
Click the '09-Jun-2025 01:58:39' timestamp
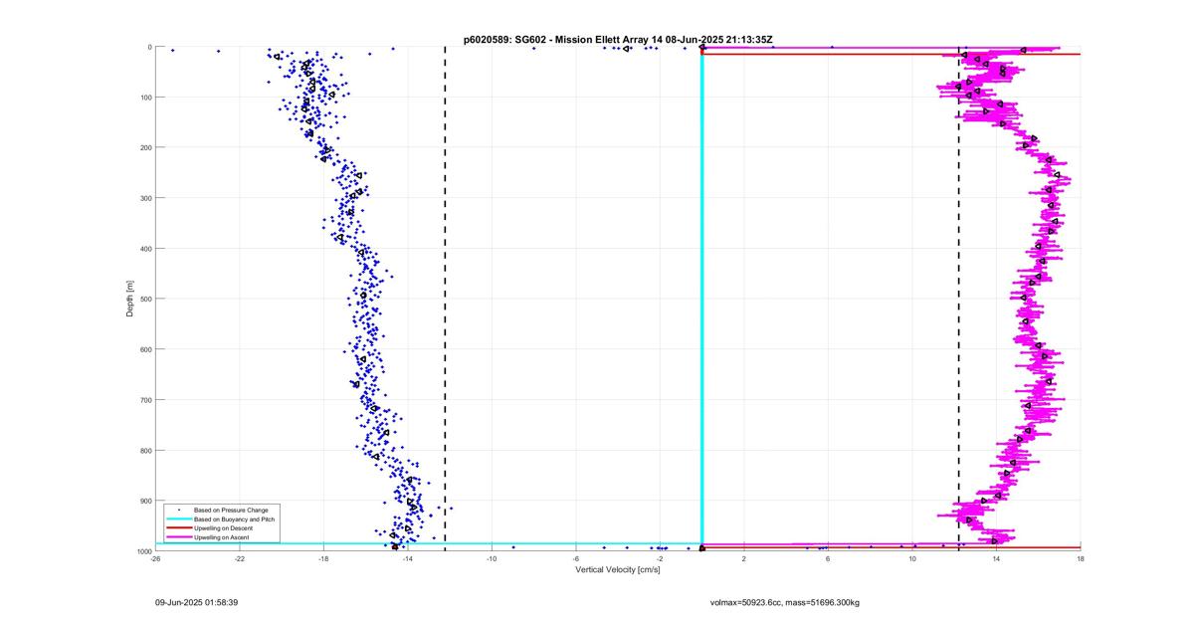[196, 602]
